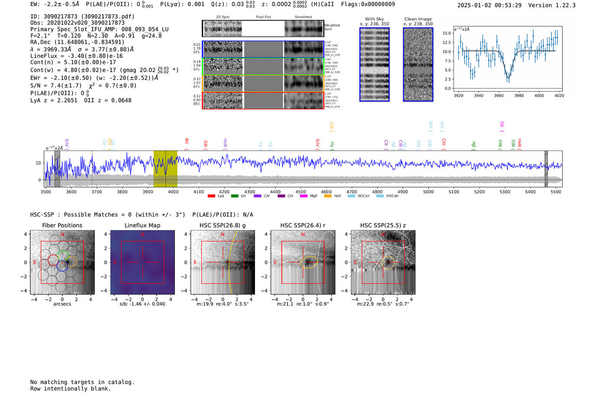Click the orange fiber circle in Fiber Positions
The width and height of the screenshot is (606, 412).
coord(71,261)
